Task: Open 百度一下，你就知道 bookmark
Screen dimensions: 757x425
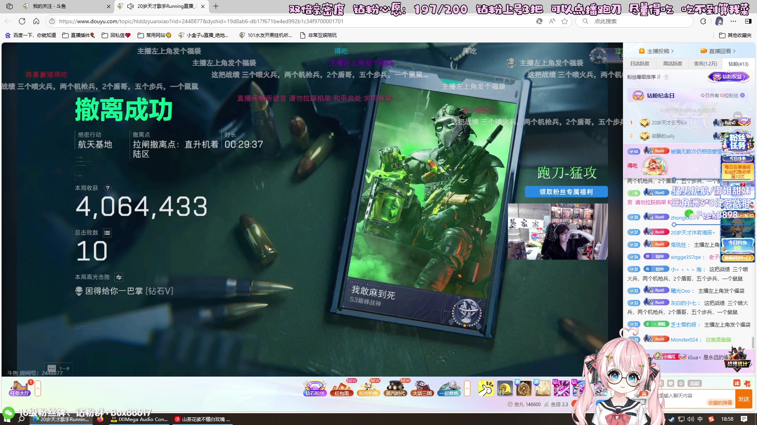Action: coord(31,35)
